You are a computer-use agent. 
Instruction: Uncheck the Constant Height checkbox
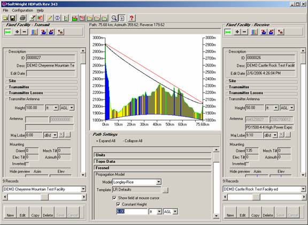[118, 204]
